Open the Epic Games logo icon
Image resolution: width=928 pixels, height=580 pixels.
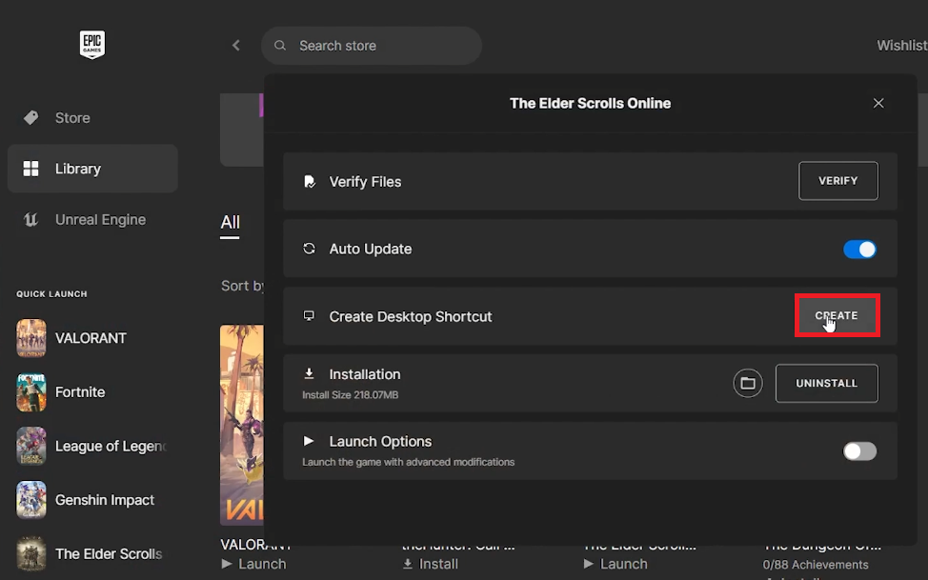click(91, 45)
